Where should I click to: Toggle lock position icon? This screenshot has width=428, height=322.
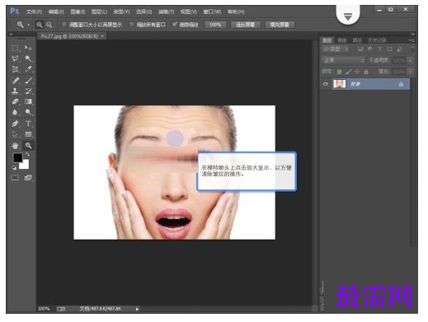pos(357,72)
